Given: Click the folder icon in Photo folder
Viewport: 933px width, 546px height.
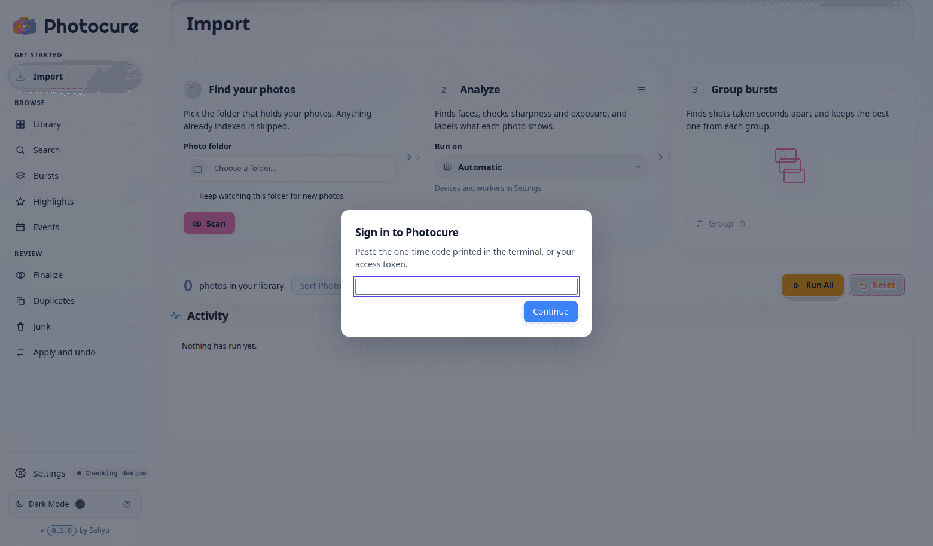Looking at the screenshot, I should [197, 169].
